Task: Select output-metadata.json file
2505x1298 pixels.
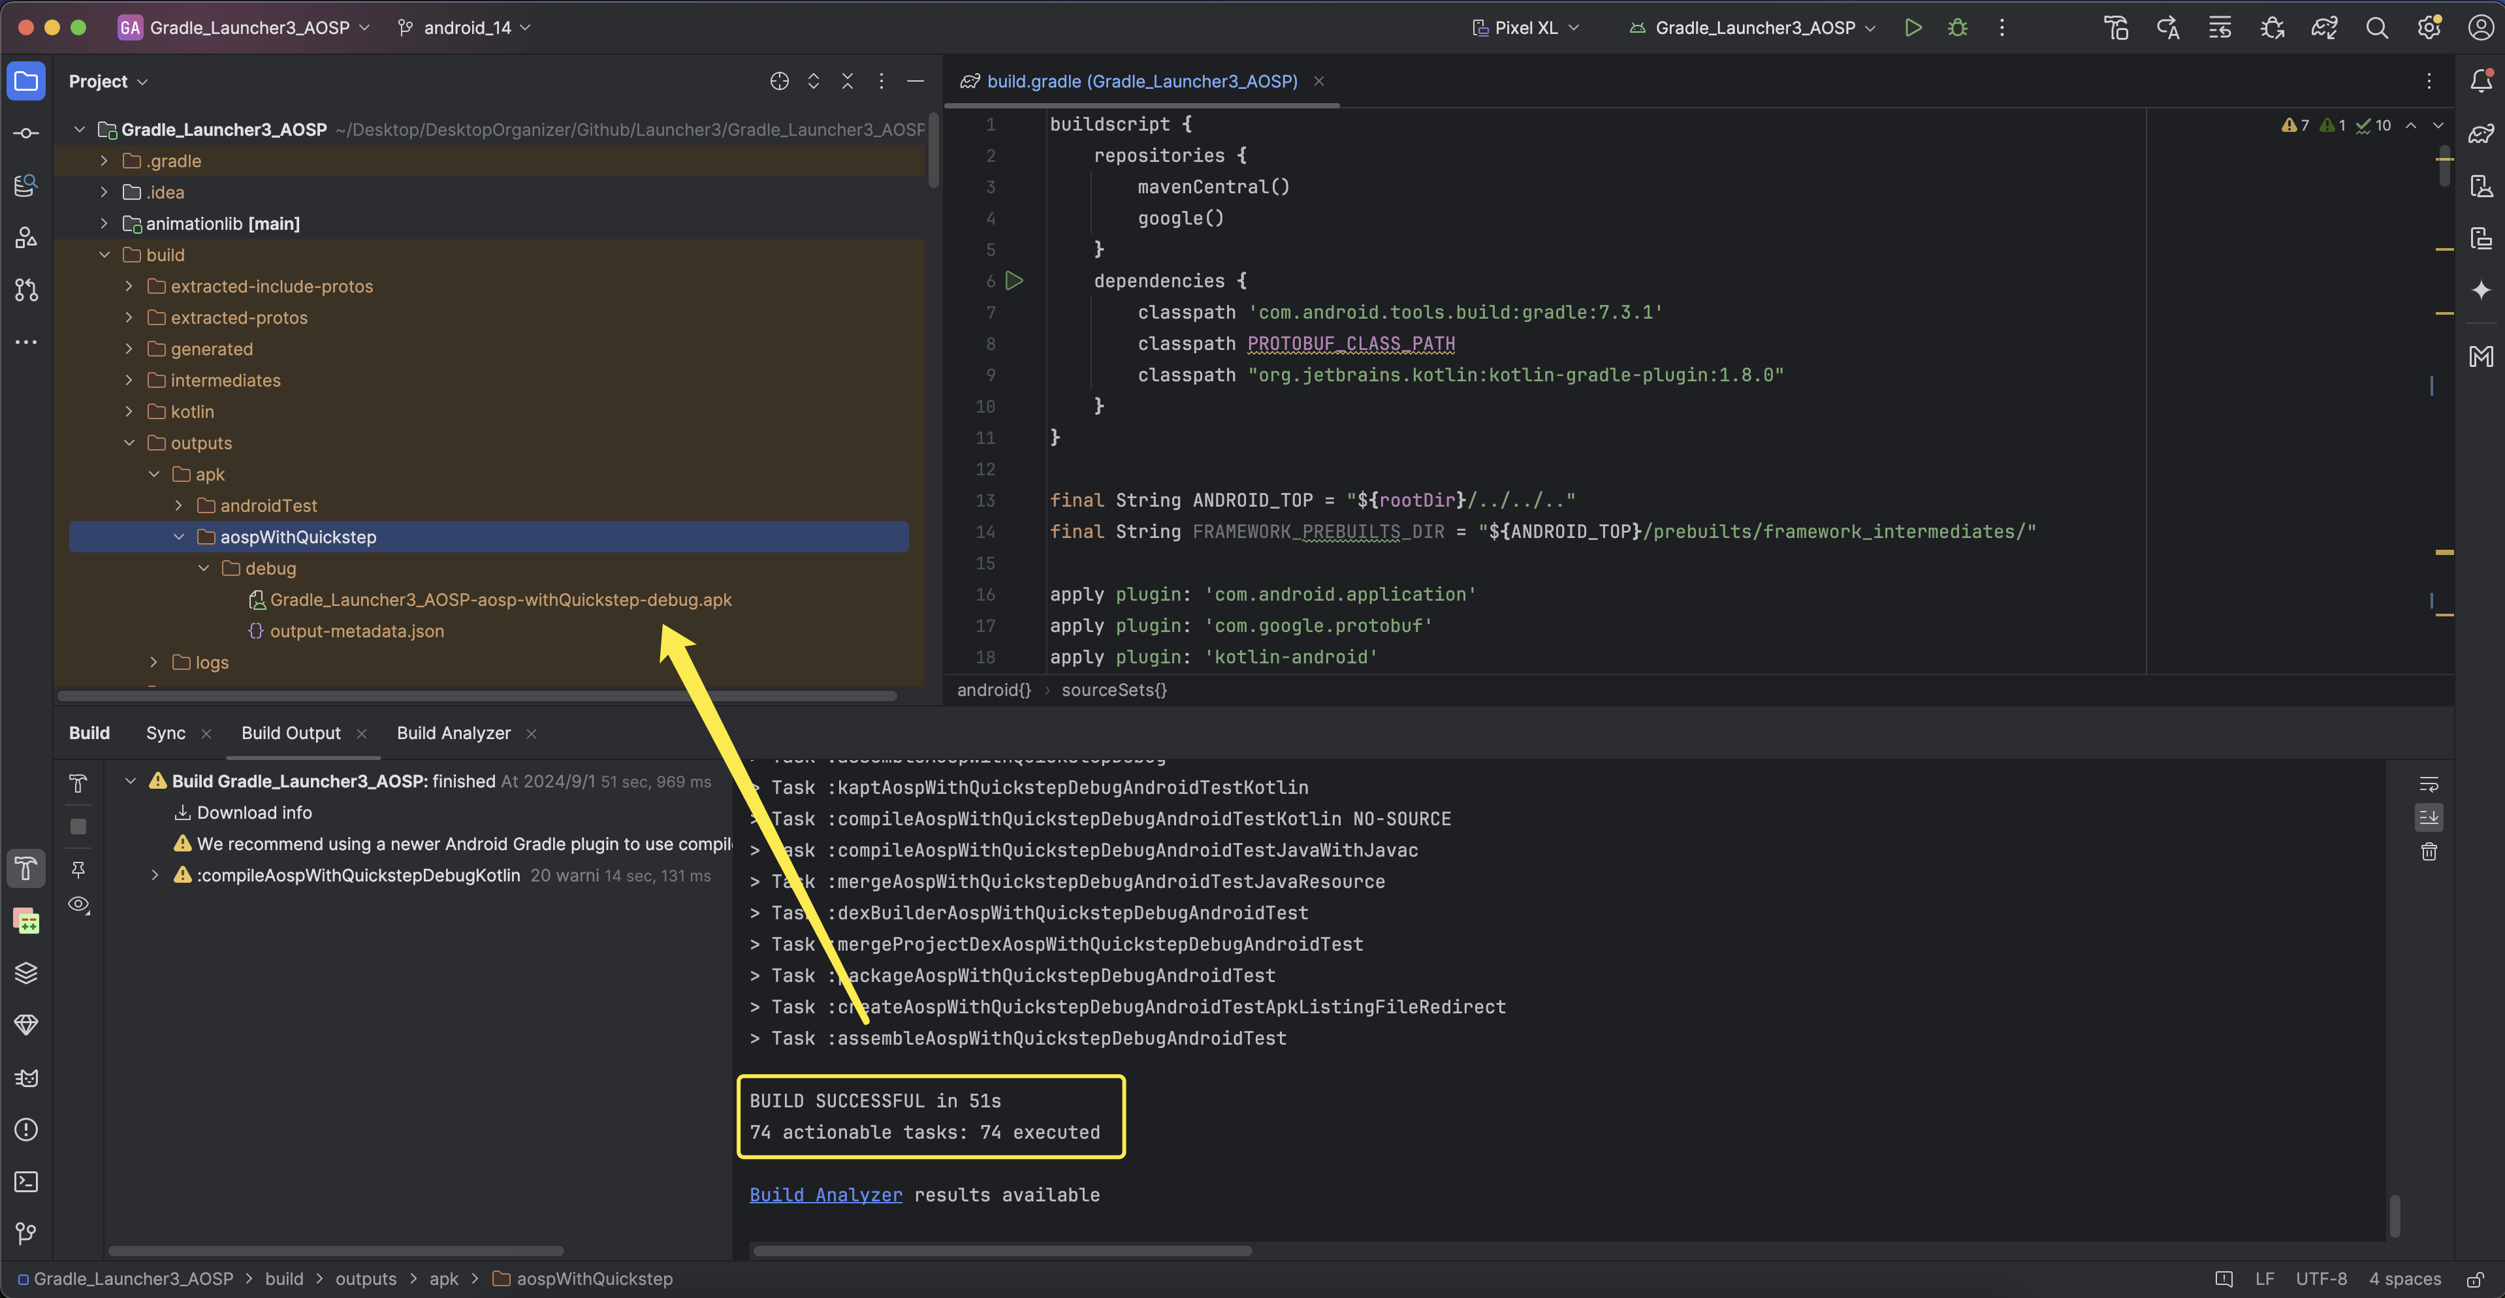Action: click(356, 631)
